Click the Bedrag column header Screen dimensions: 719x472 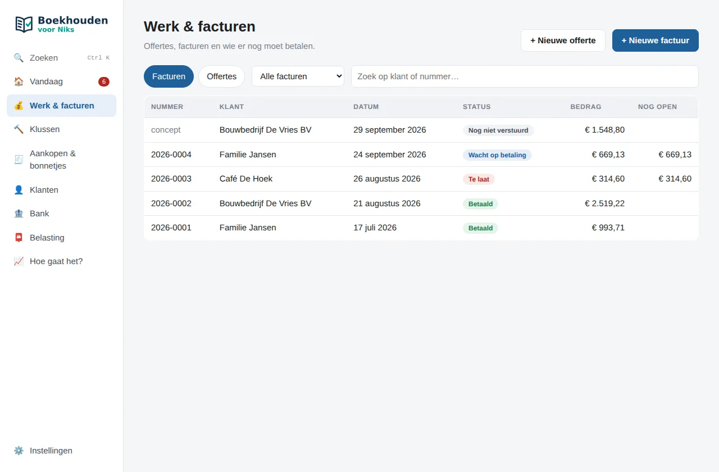point(586,107)
